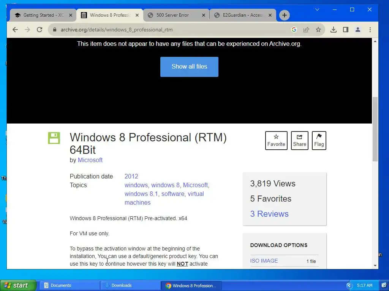Click the vertical scrollbar thumb
This screenshot has height=291, width=389.
[x=375, y=129]
